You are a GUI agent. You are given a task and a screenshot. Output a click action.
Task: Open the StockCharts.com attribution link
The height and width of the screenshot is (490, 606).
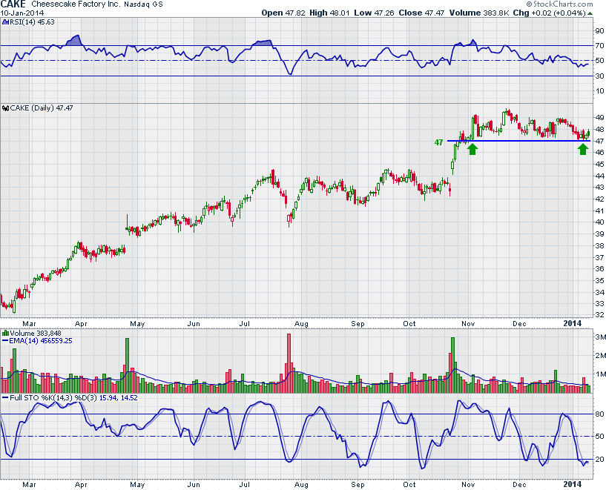pyautogui.click(x=563, y=4)
